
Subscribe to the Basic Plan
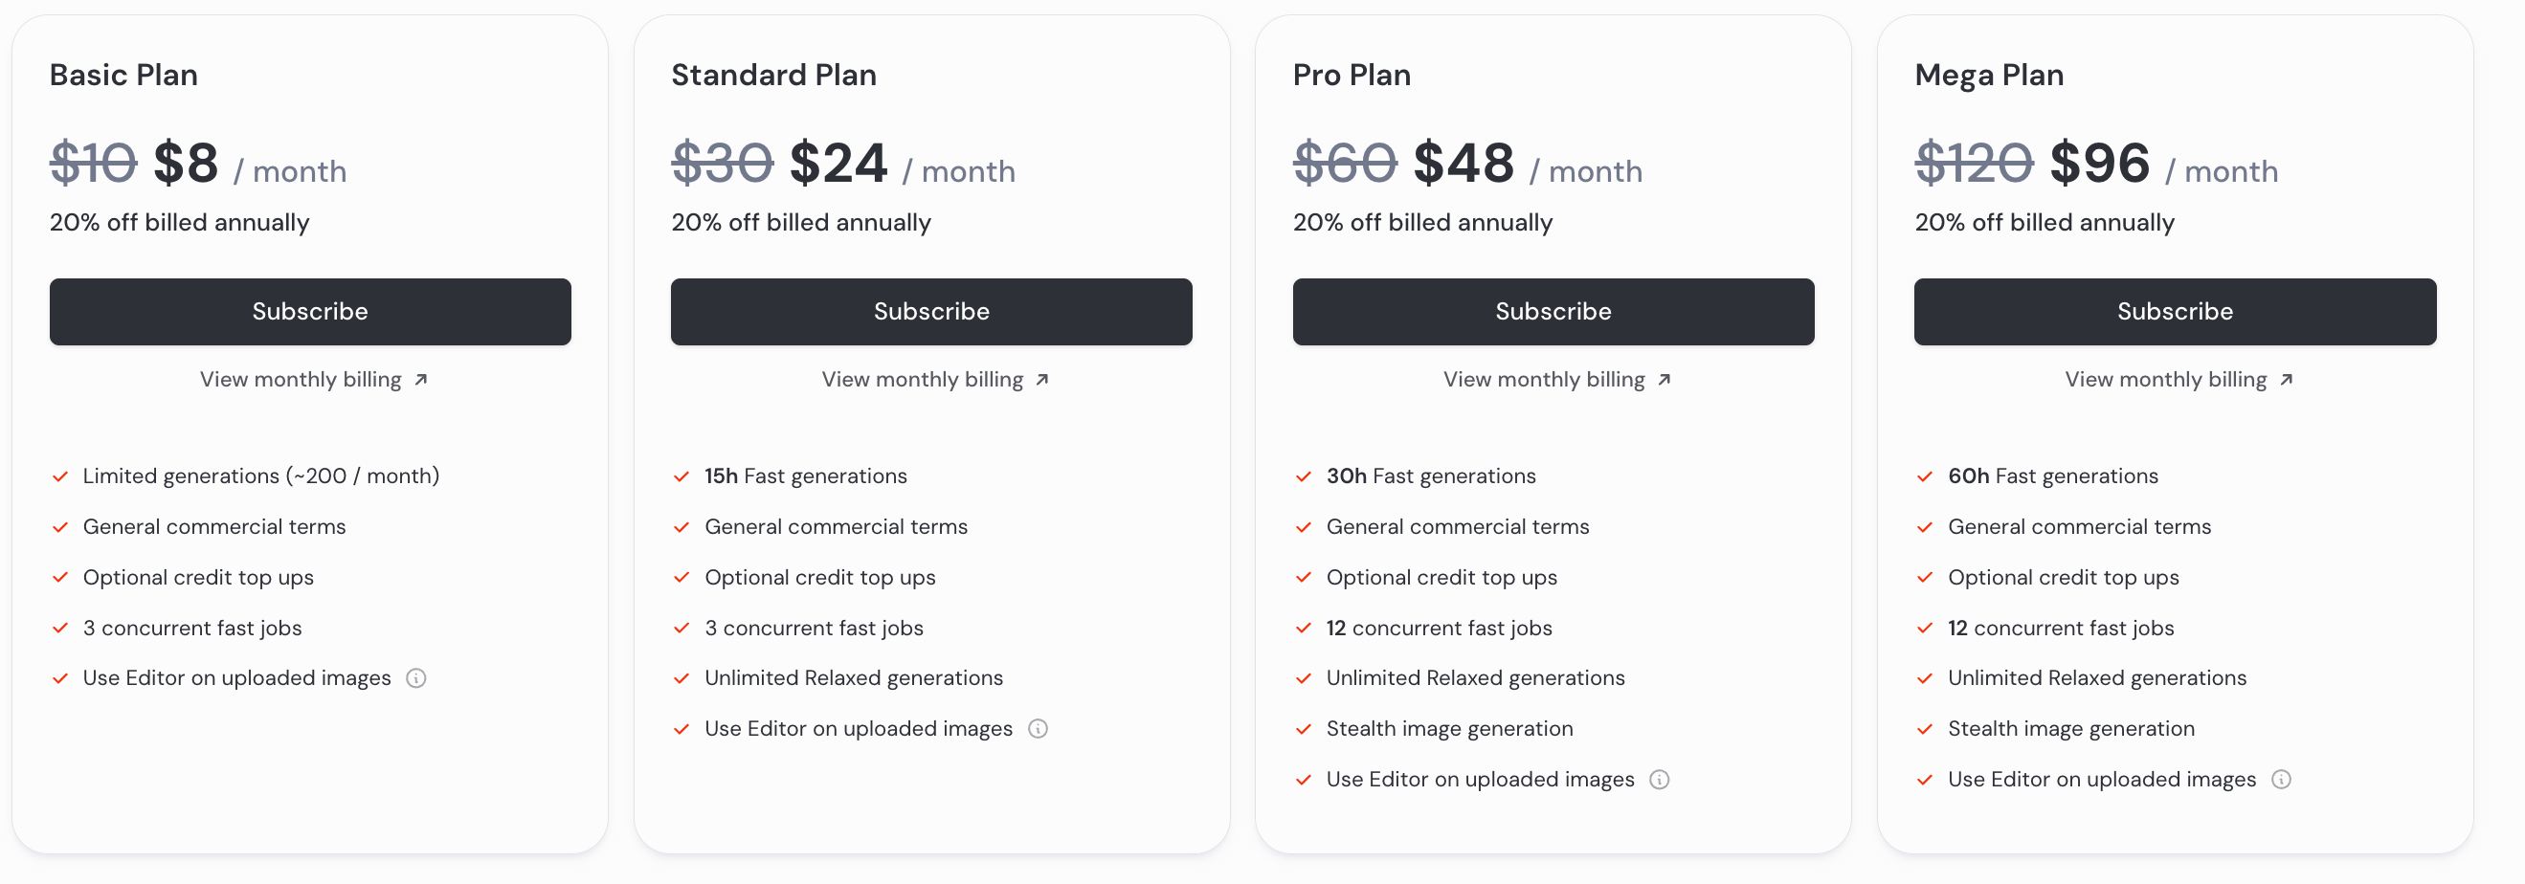click(x=310, y=312)
